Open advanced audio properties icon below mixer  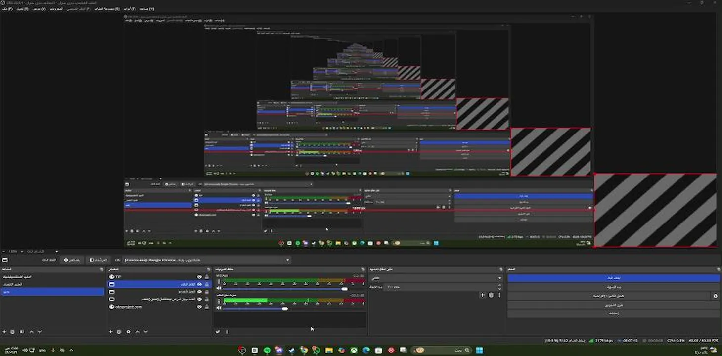click(218, 332)
